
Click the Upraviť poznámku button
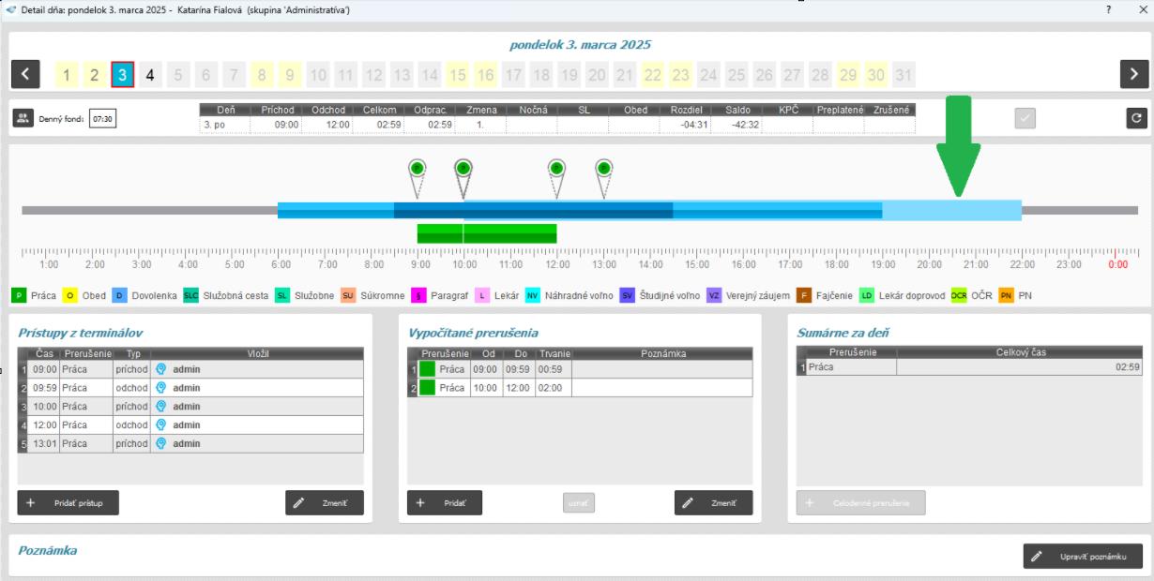pyautogui.click(x=1083, y=556)
